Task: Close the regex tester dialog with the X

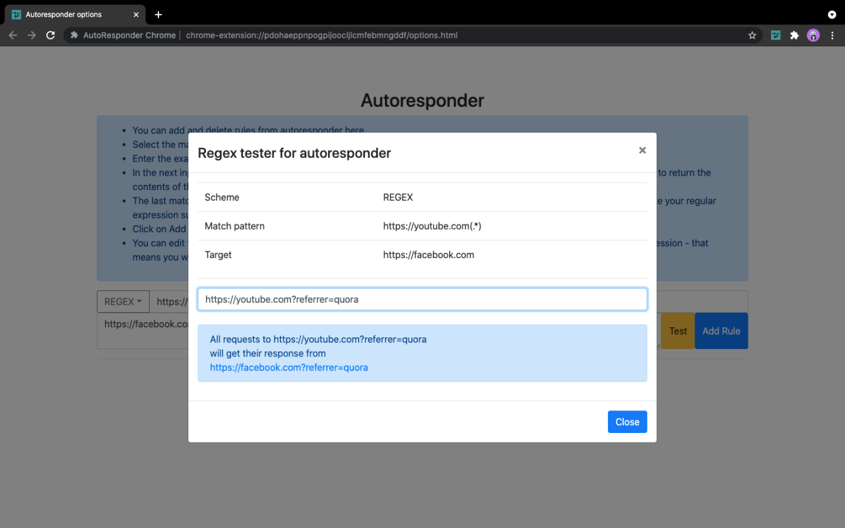Action: coord(642,150)
